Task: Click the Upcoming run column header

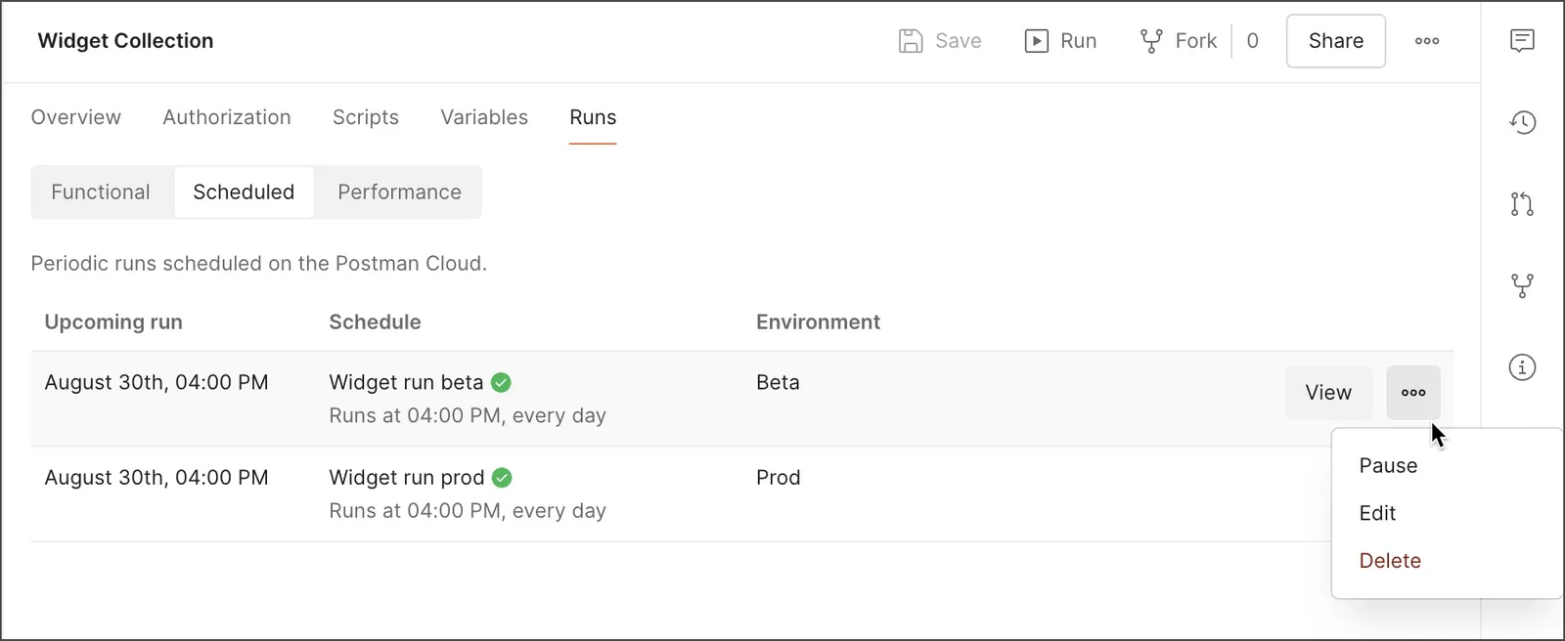Action: [113, 322]
